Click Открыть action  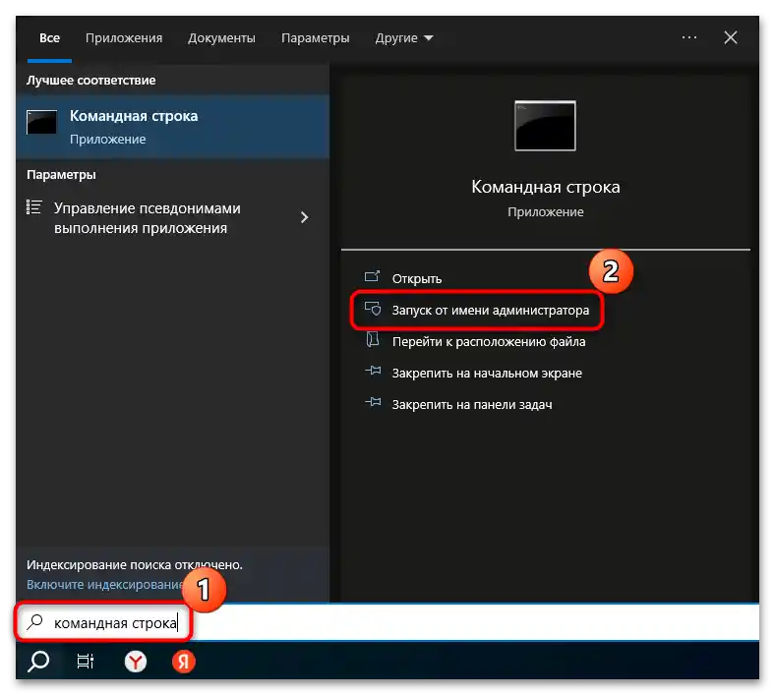416,278
